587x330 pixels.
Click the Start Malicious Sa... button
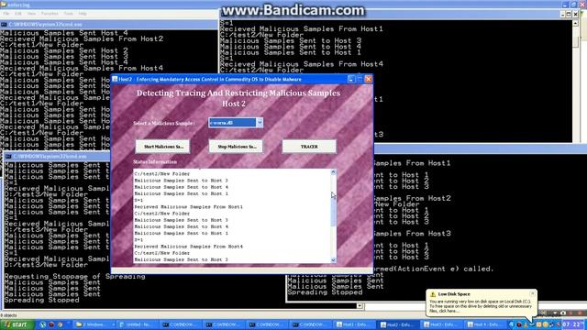[x=162, y=147]
